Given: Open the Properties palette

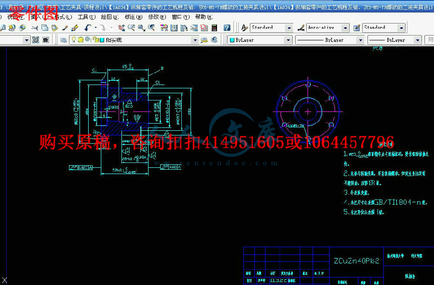Looking at the screenshot, I should point(164,27).
